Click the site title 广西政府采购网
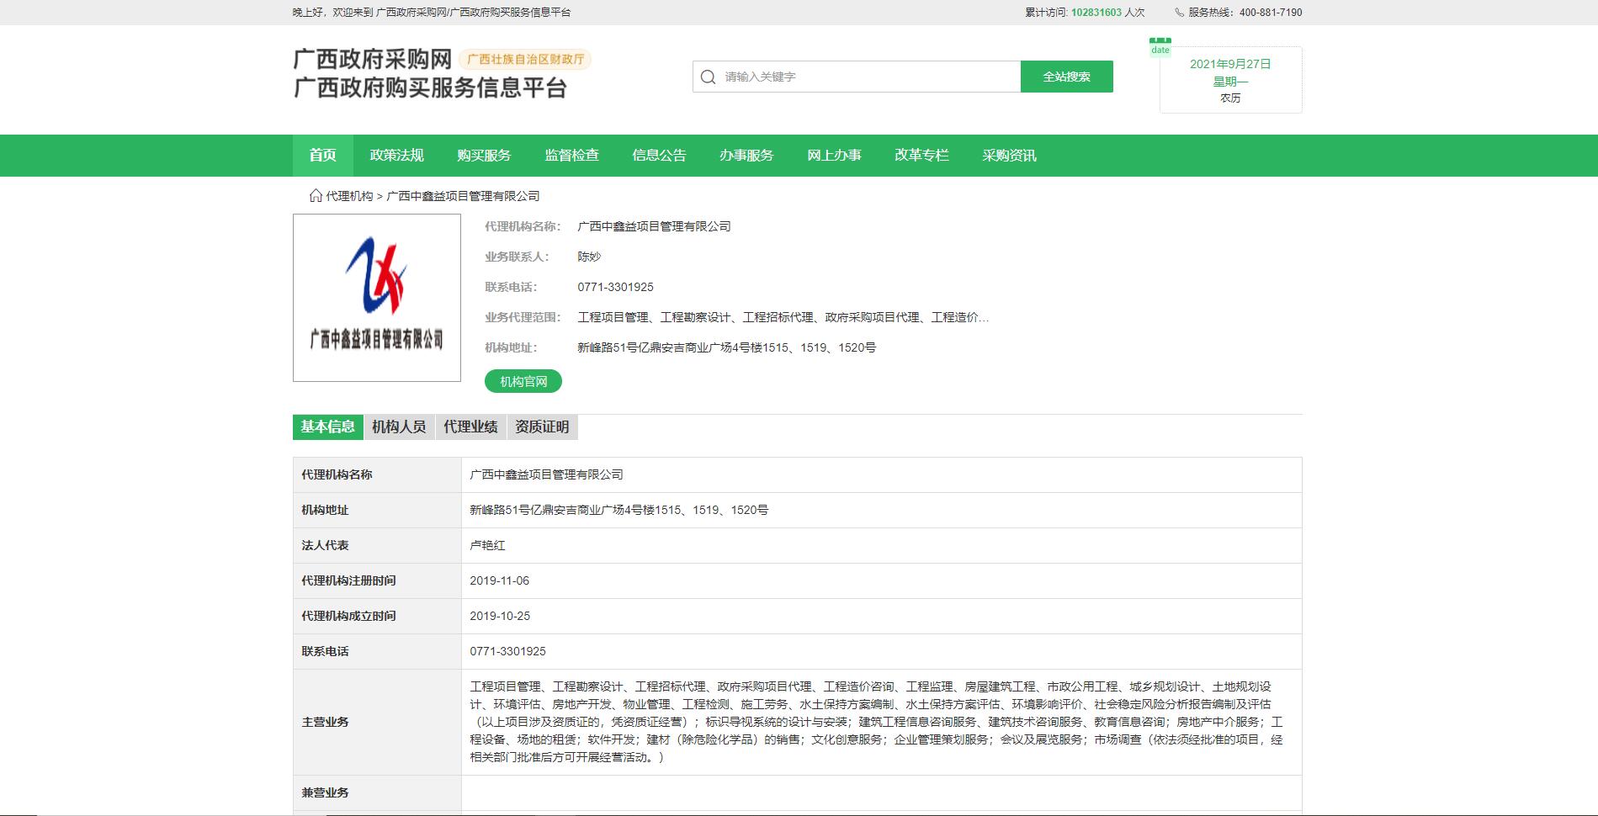 [373, 60]
